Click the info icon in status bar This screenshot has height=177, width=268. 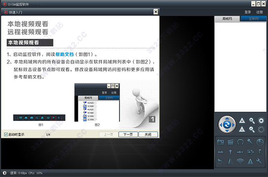click(5, 173)
